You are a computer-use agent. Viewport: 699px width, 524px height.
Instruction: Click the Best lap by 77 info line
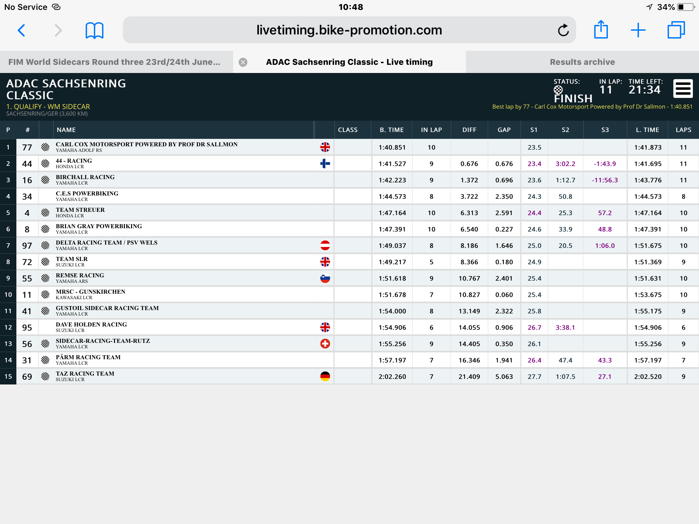pyautogui.click(x=592, y=106)
